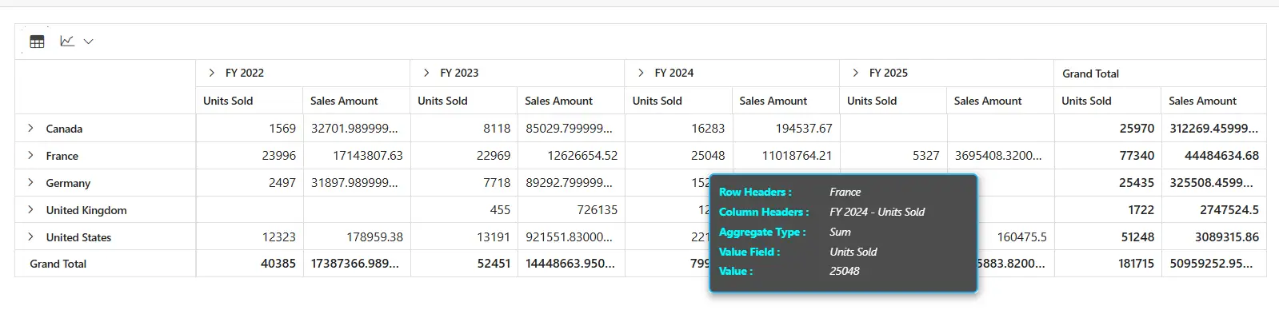Image resolution: width=1279 pixels, height=314 pixels.
Task: Select France FY 2024 units cell 25048
Action: pos(678,155)
